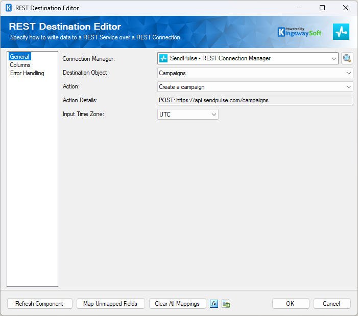Image resolution: width=358 pixels, height=316 pixels.
Task: Click the KingswaySoft logo in the banner
Action: tap(299, 32)
